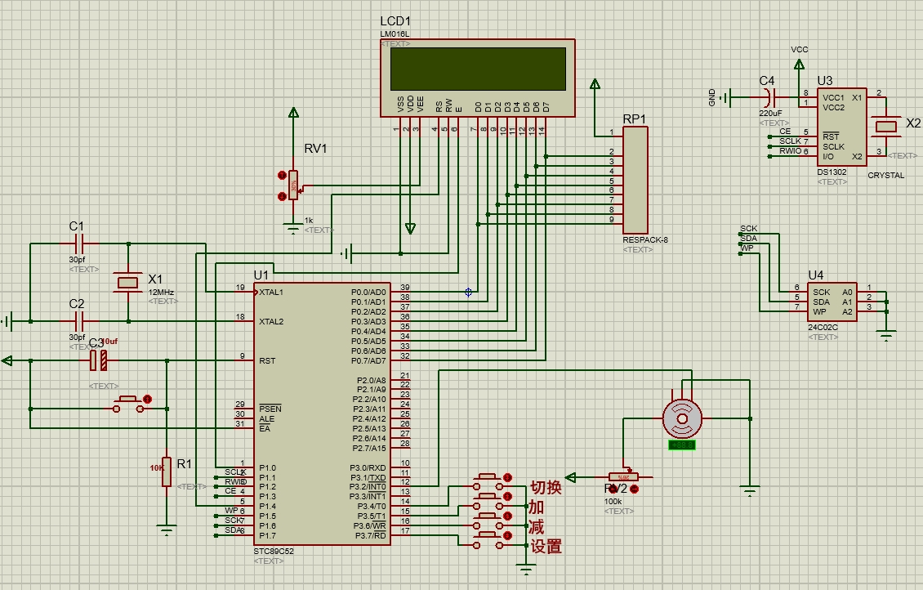The image size is (923, 590).
Task: Select the X1 crystal symbol
Action: tap(128, 283)
